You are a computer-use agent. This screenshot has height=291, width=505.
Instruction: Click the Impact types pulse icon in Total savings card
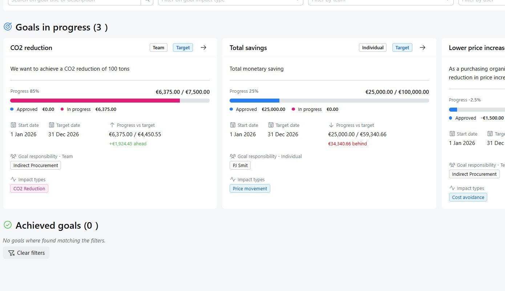233,179
